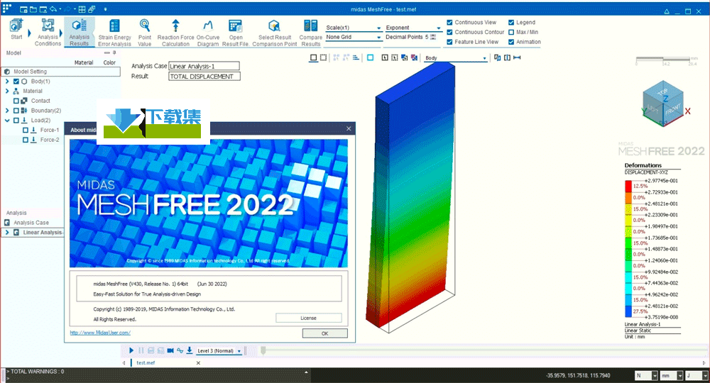710x383 pixels.
Task: Click the app menu dots icon
Action: coord(6,8)
